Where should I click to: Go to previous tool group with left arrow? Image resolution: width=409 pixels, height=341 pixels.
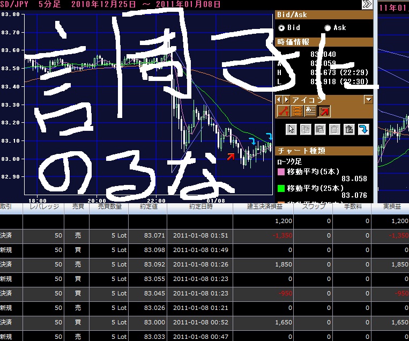coord(279,99)
